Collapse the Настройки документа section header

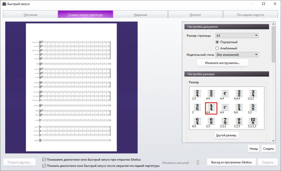tap(226, 27)
